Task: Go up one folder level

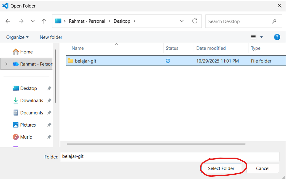Action: 44,21
